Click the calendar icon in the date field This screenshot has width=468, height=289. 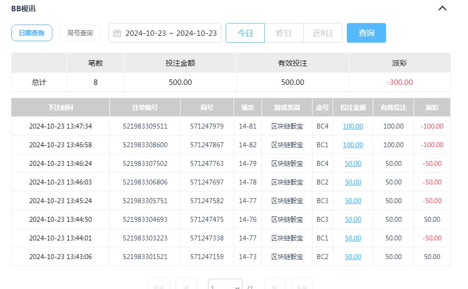117,32
